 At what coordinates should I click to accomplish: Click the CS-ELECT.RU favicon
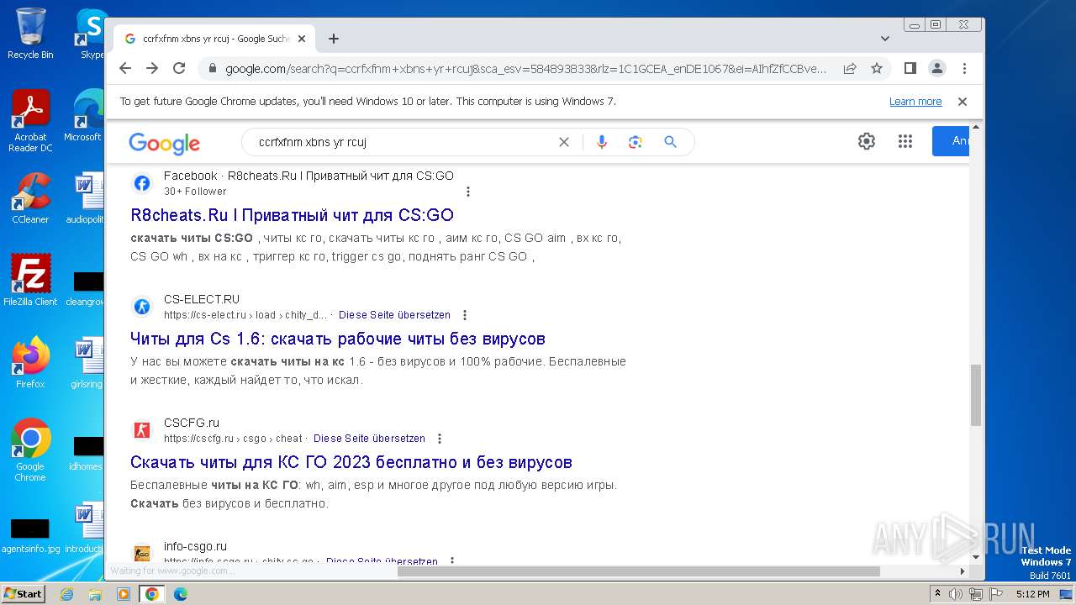coord(142,307)
